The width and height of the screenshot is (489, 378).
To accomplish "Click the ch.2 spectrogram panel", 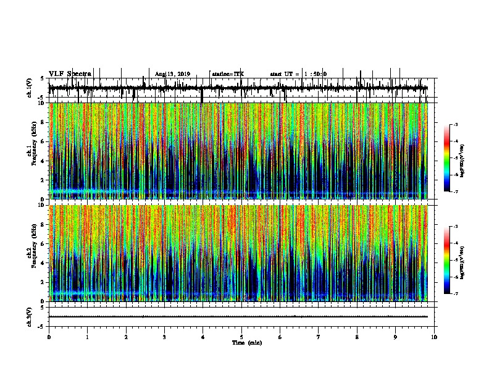I will [238, 253].
